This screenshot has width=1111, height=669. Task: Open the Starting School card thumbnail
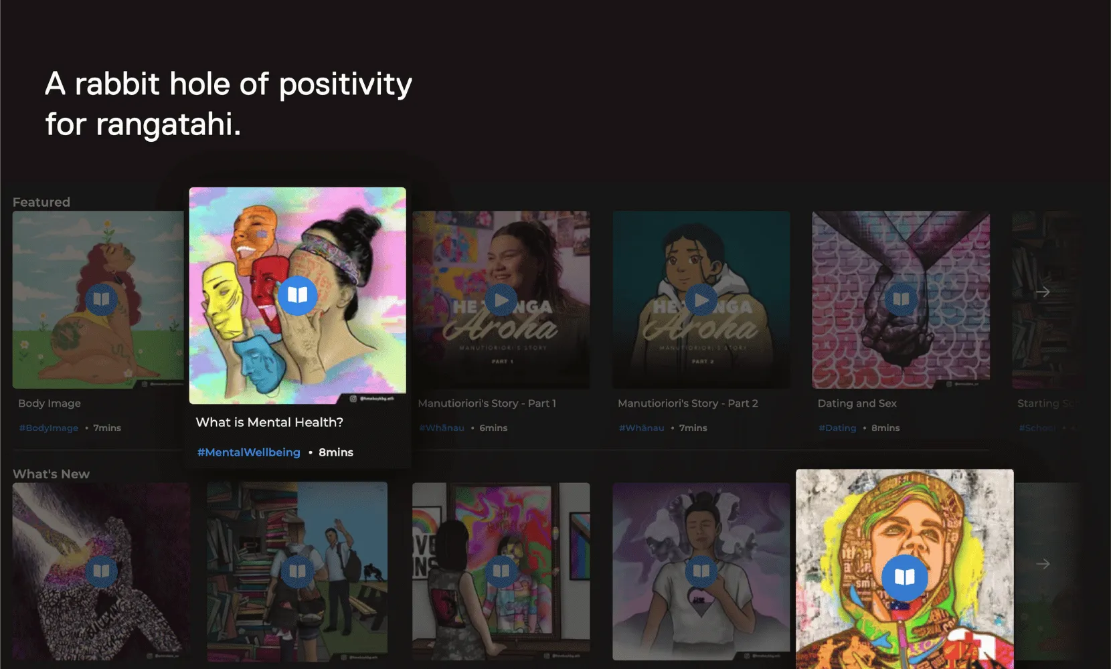1046,300
